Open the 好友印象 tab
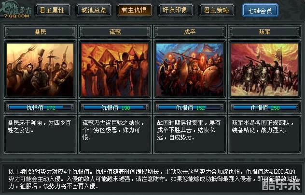Viewport: 305px width, 195px height. click(176, 10)
